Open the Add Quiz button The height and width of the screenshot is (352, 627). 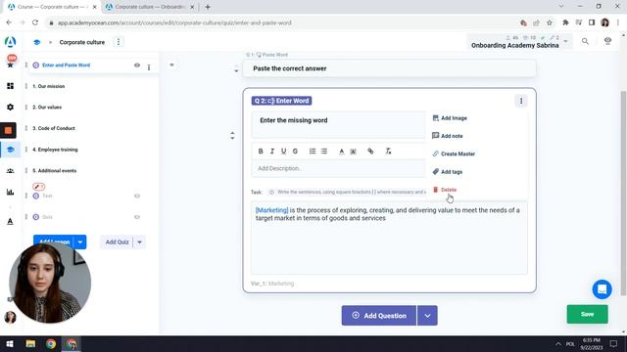(x=117, y=242)
